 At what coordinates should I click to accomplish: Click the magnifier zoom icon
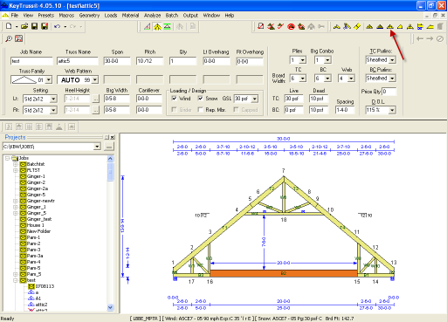[9, 38]
